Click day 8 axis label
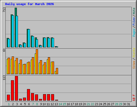 tap(37, 104)
